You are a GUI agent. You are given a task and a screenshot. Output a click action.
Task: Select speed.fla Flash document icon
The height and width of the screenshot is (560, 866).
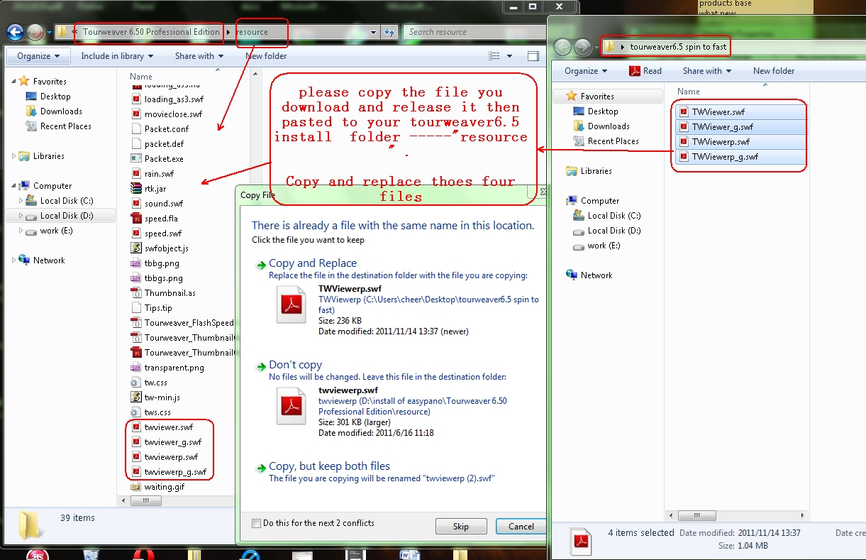tap(136, 219)
